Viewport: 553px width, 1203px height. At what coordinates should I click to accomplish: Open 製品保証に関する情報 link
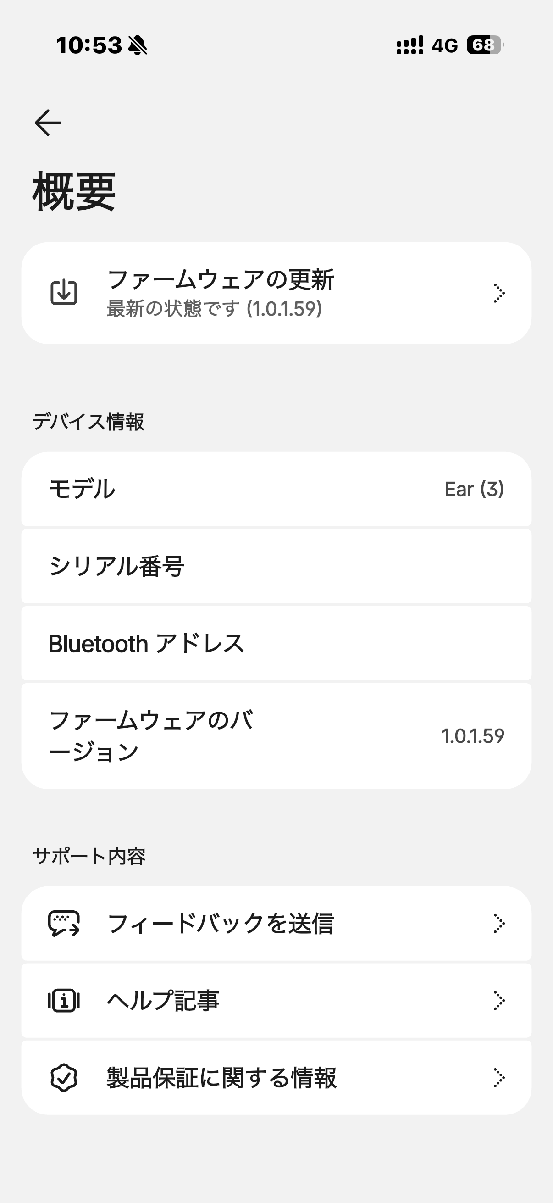(x=221, y=1077)
